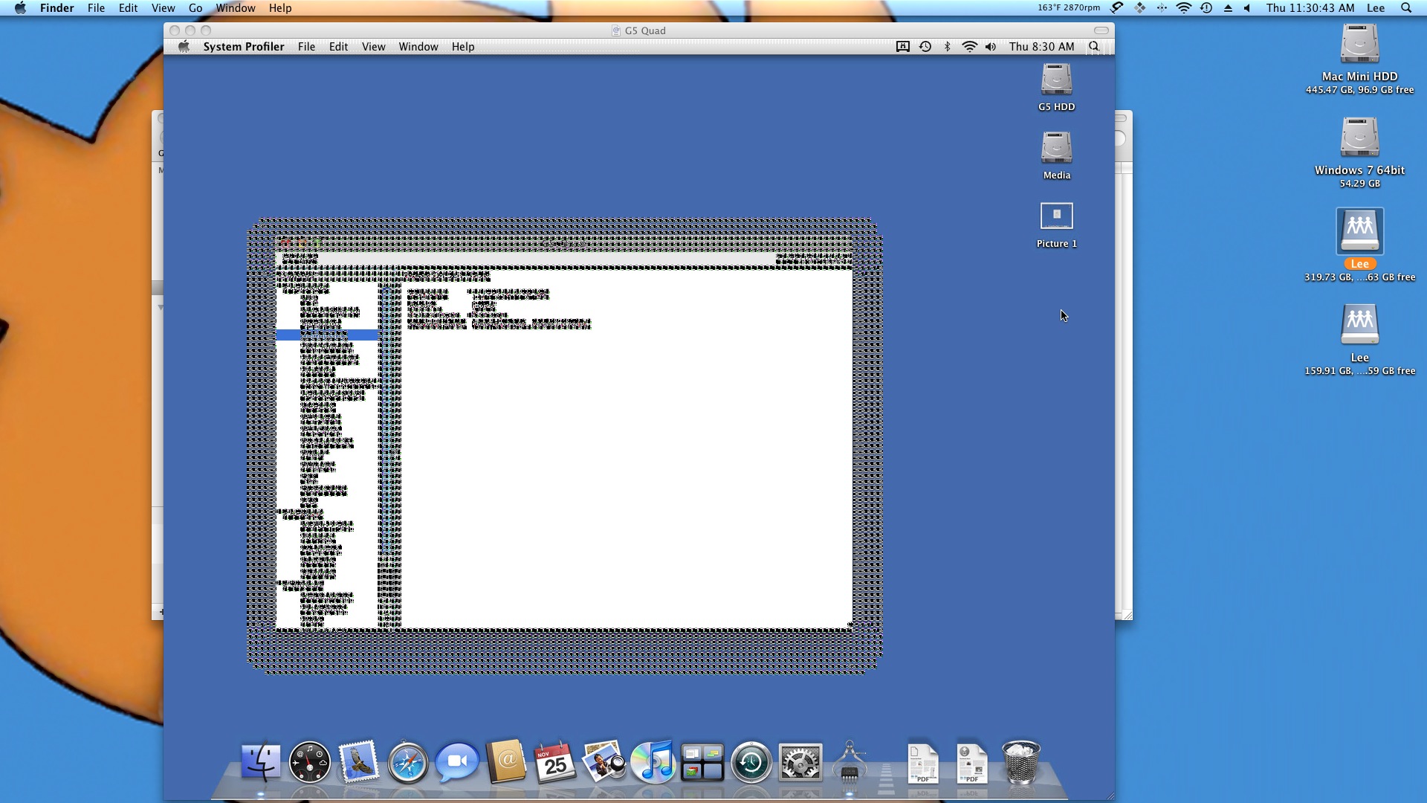Image resolution: width=1427 pixels, height=803 pixels.
Task: Open the PDF document beside the Trash
Action: coord(971,764)
